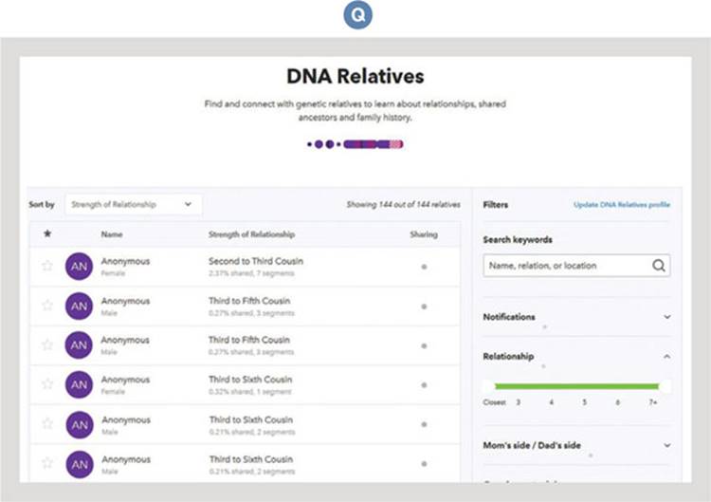The width and height of the screenshot is (711, 502).
Task: Expand the Notifications filter section
Action: coord(666,317)
